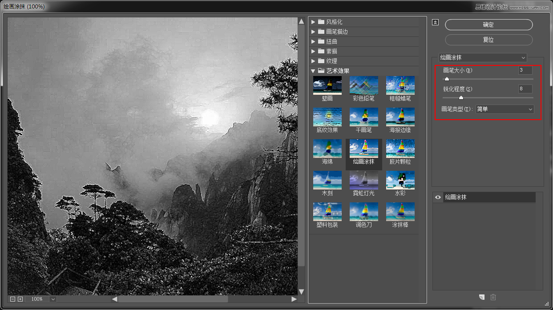Select the 粗糙蜡笔 filter thumbnail
The width and height of the screenshot is (553, 310).
point(400,85)
